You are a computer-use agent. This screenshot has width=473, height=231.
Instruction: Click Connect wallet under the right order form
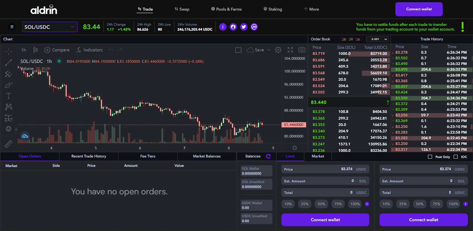click(424, 220)
